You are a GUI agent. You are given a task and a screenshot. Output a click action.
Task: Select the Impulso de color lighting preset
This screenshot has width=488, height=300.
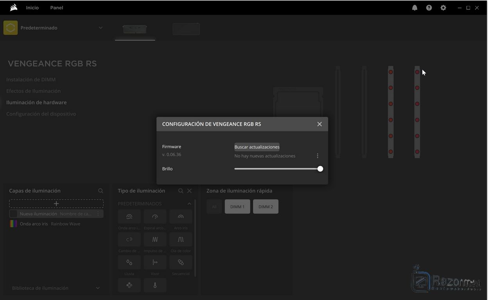pyautogui.click(x=155, y=239)
